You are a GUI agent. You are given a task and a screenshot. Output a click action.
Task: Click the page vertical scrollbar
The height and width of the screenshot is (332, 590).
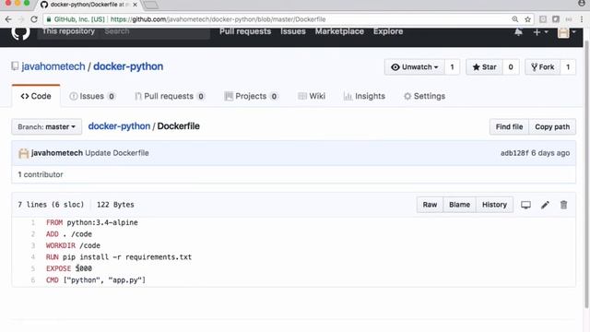pos(586,173)
